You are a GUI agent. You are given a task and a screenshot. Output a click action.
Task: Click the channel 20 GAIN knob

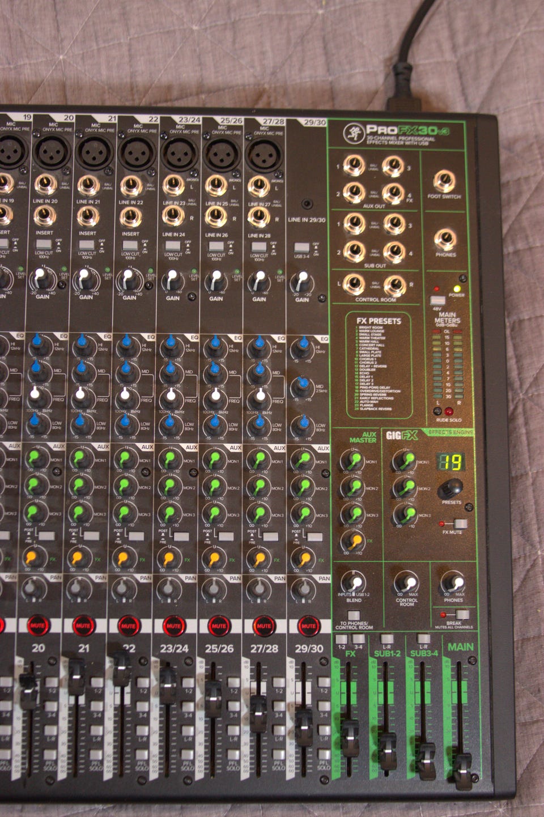pos(41,279)
